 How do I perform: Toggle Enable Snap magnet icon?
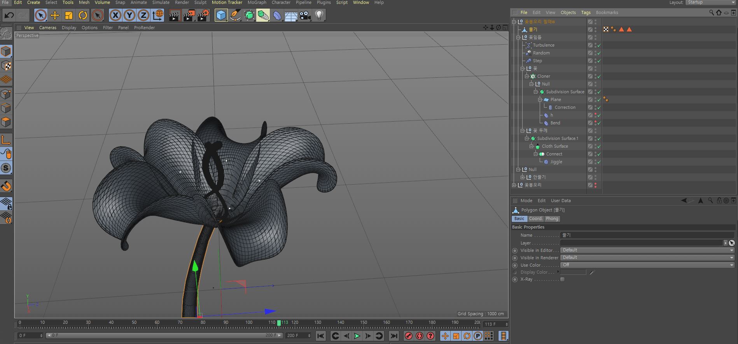[x=6, y=186]
